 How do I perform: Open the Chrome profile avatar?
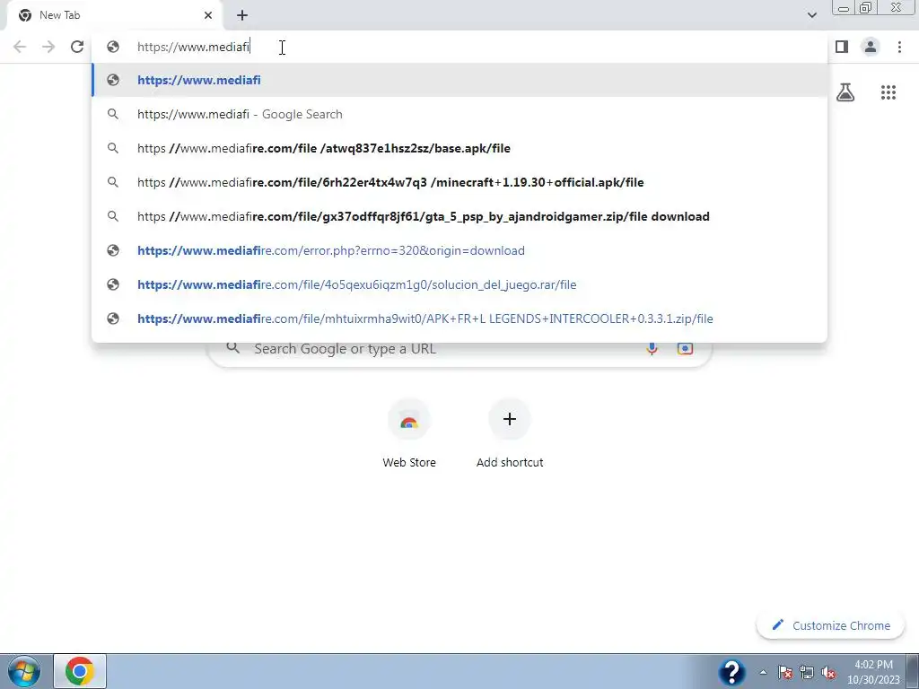click(871, 47)
